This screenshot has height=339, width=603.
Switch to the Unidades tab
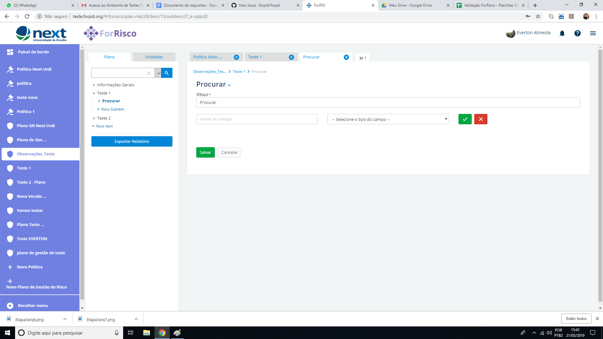(x=154, y=57)
